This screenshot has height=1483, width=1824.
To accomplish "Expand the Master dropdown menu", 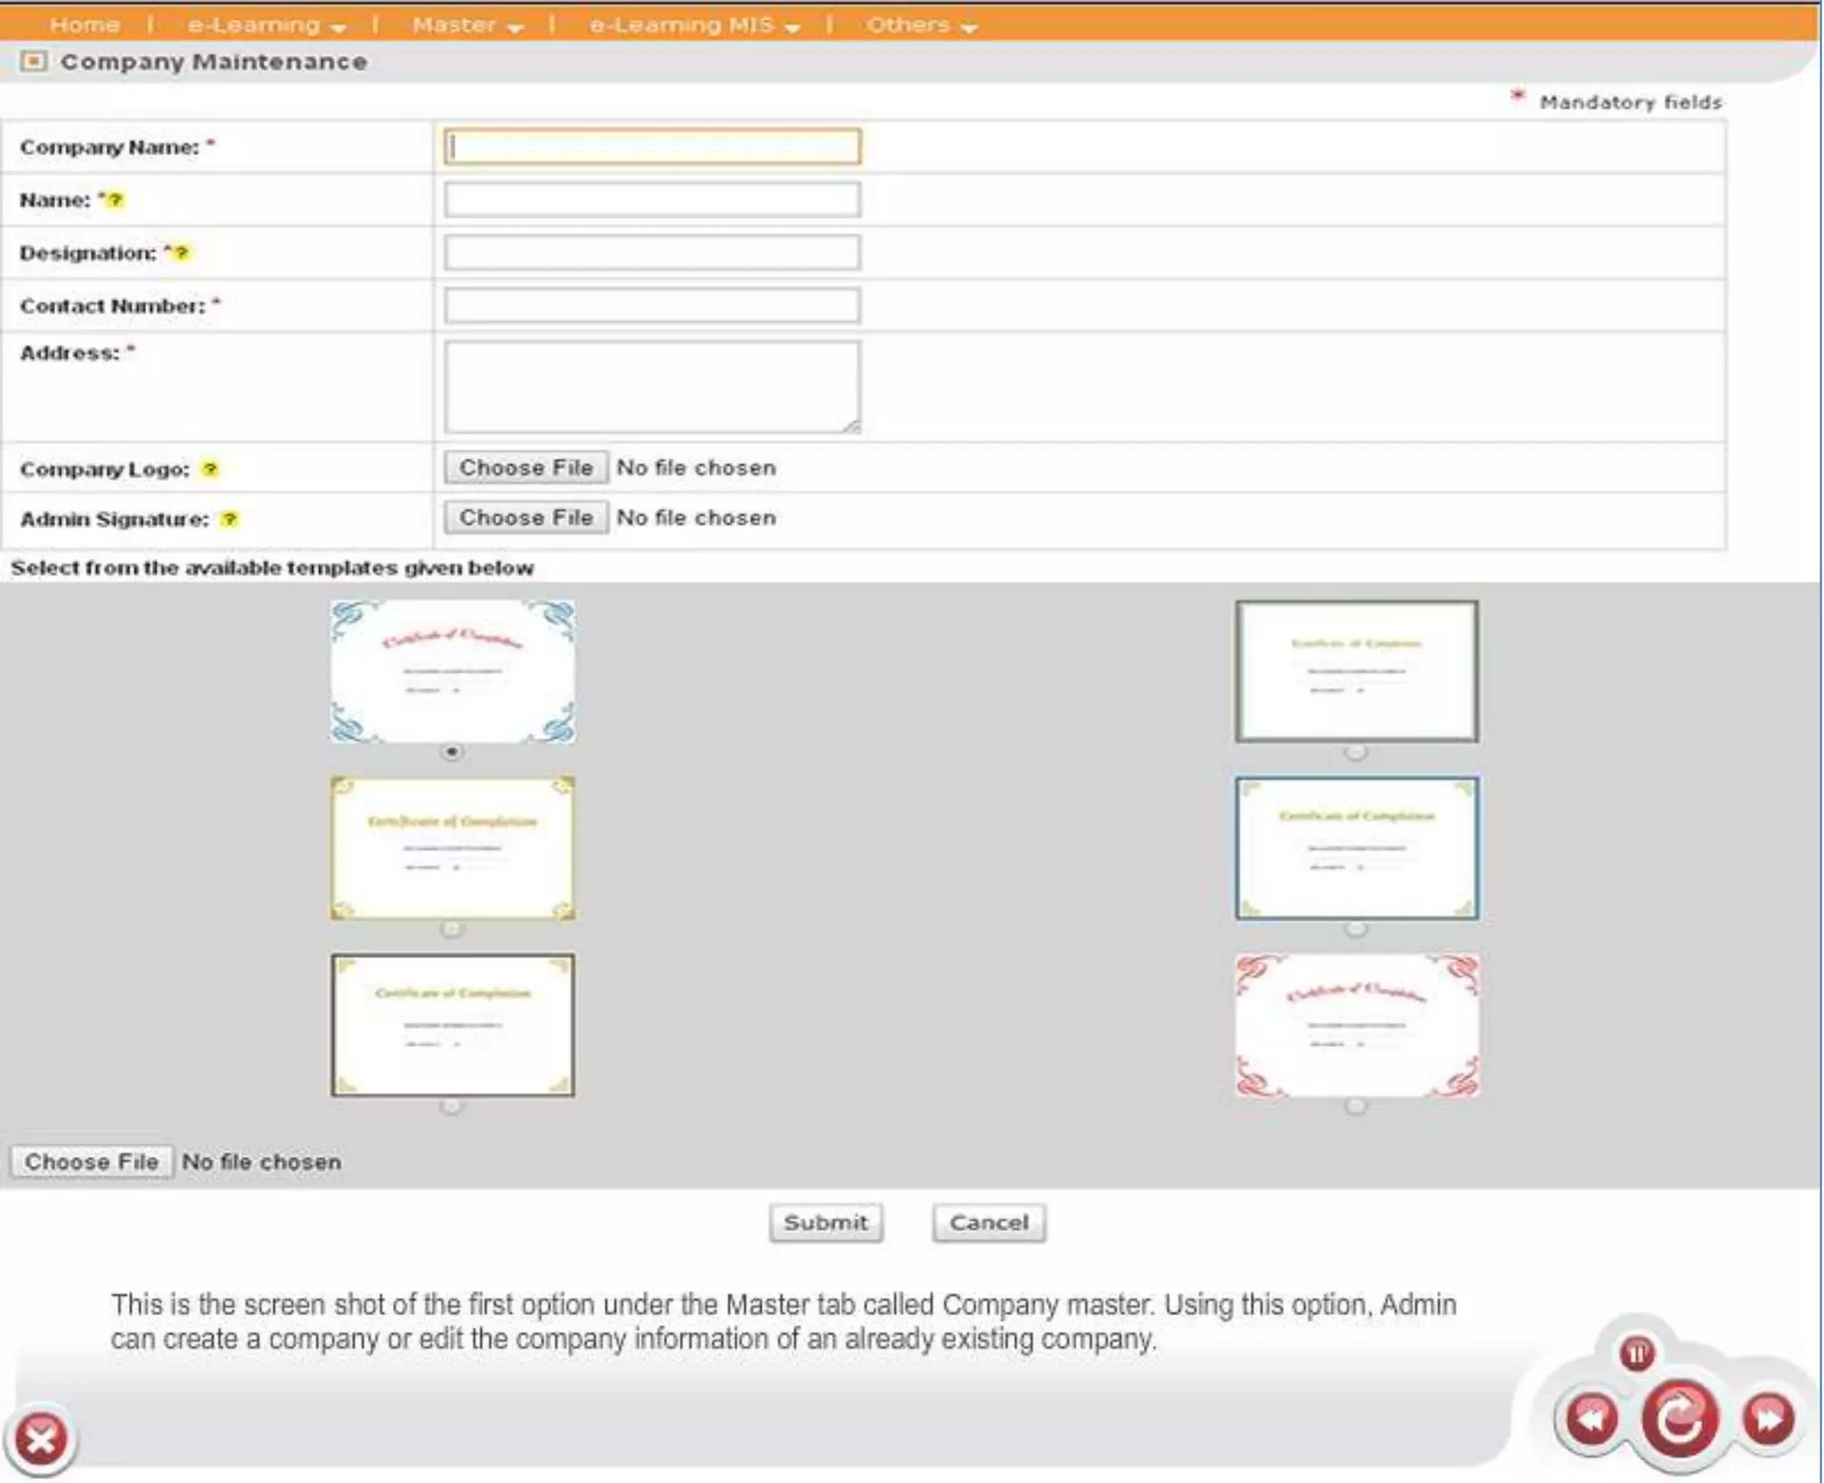I will click(467, 25).
